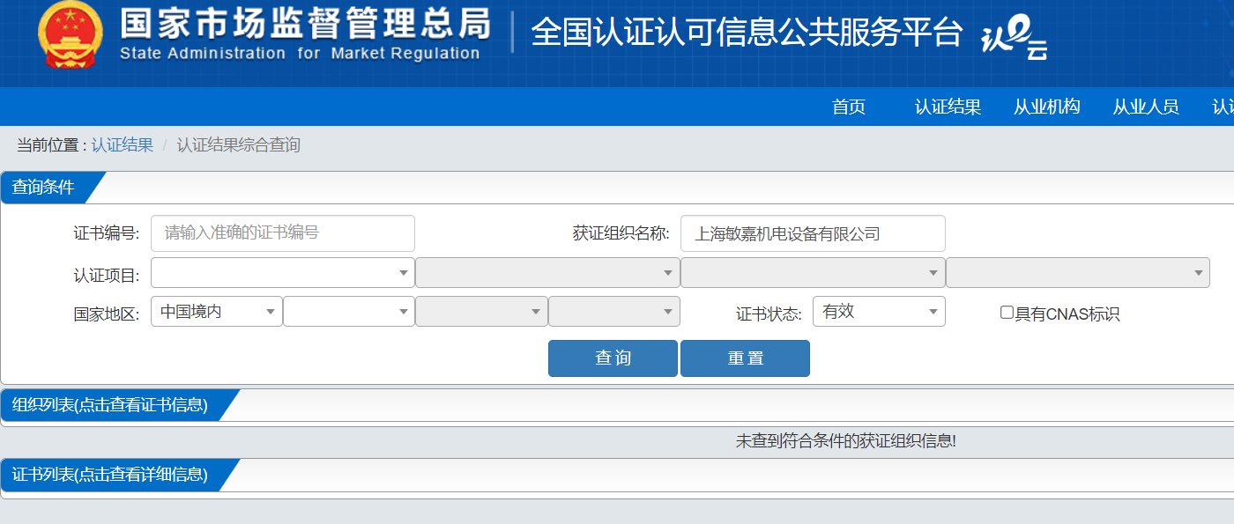Click the State Administration for Market Regulation text
The image size is (1234, 524).
click(300, 54)
